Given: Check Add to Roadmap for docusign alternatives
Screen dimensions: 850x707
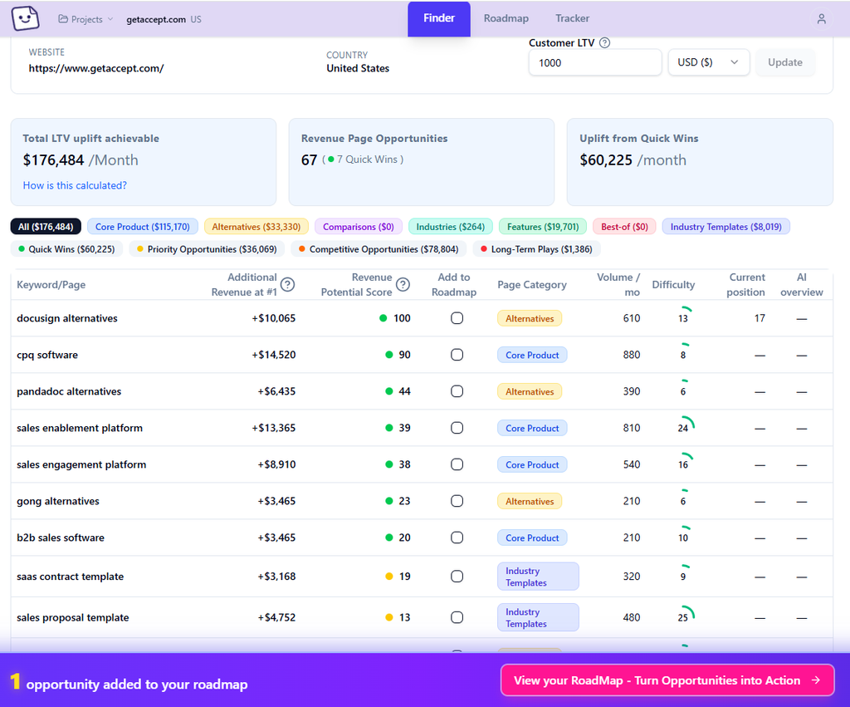Looking at the screenshot, I should [x=457, y=318].
